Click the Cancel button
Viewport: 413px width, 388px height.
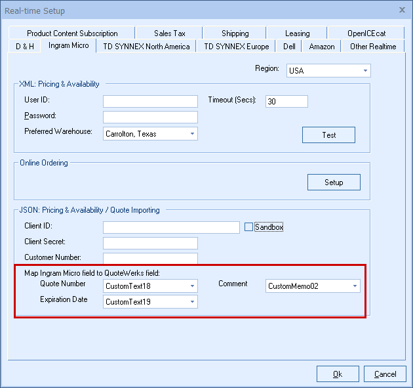pyautogui.click(x=385, y=374)
